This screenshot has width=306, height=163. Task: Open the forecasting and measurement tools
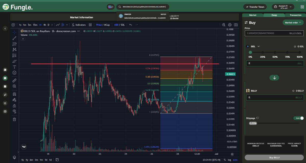pyautogui.click(x=15, y=56)
